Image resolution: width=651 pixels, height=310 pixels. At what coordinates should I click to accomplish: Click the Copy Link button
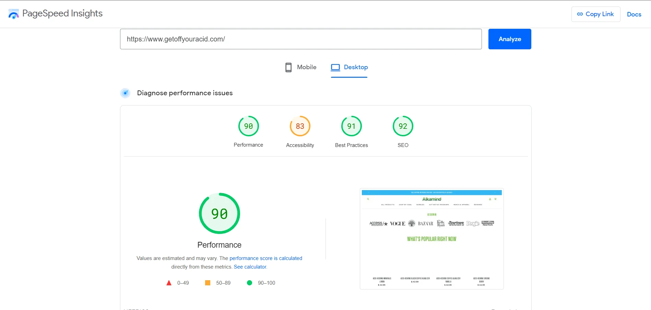[595, 14]
